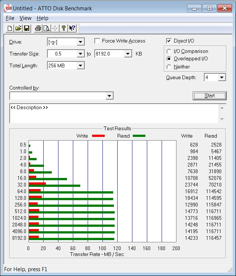The image size is (236, 276).
Task: Click the green Read legend swatch
Action: click(x=139, y=136)
